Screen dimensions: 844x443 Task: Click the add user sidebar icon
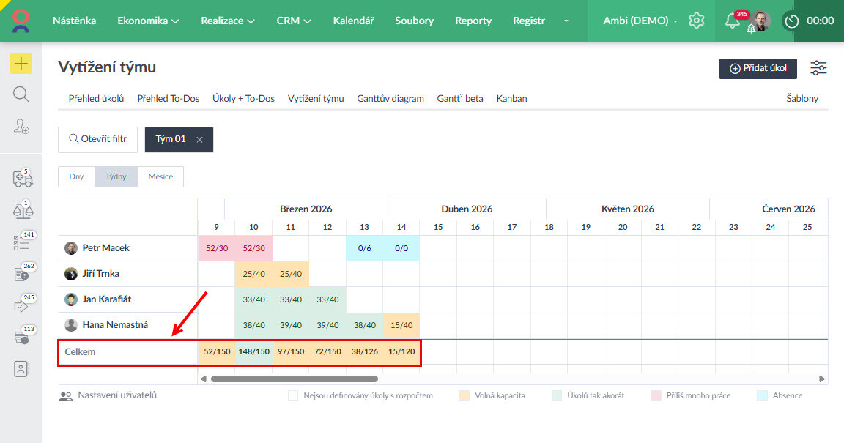click(x=21, y=127)
